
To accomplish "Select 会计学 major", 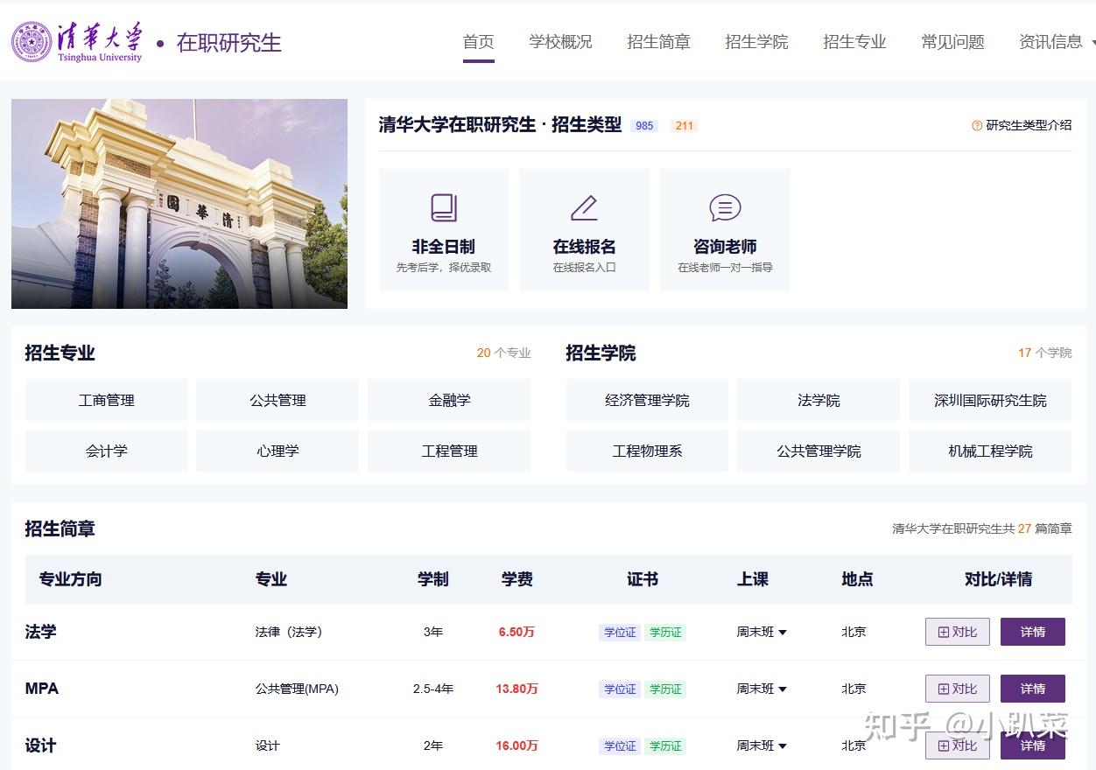I will point(106,451).
